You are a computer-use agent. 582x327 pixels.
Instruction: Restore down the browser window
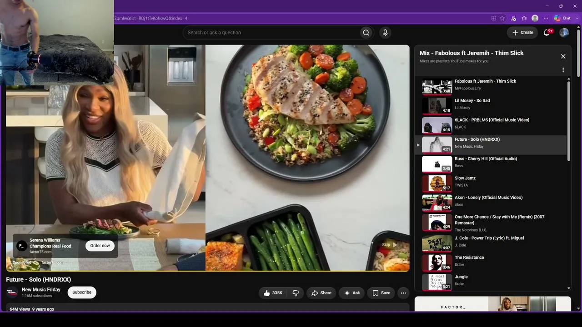561,6
